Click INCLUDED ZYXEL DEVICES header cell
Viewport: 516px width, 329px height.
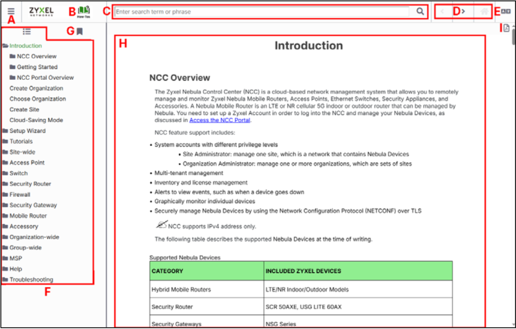pos(358,271)
